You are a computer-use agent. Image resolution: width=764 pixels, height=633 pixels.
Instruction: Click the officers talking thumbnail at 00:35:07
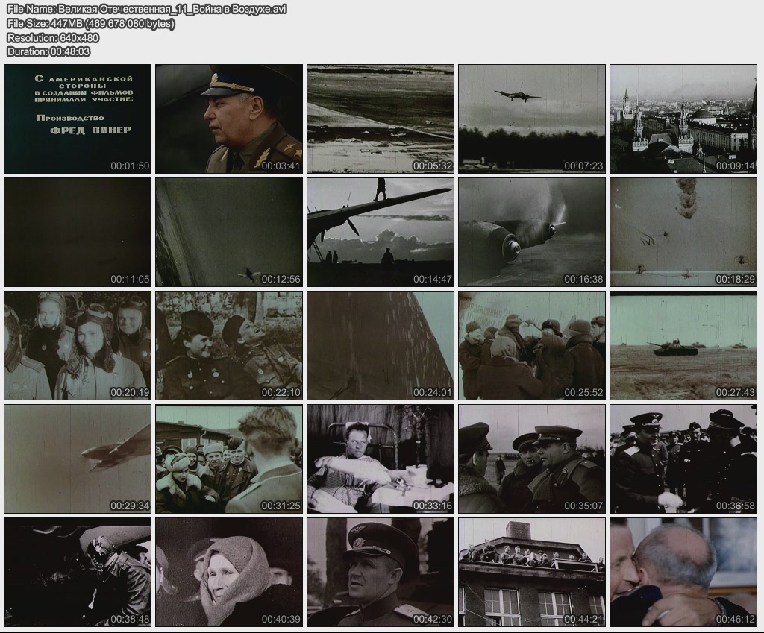532,459
